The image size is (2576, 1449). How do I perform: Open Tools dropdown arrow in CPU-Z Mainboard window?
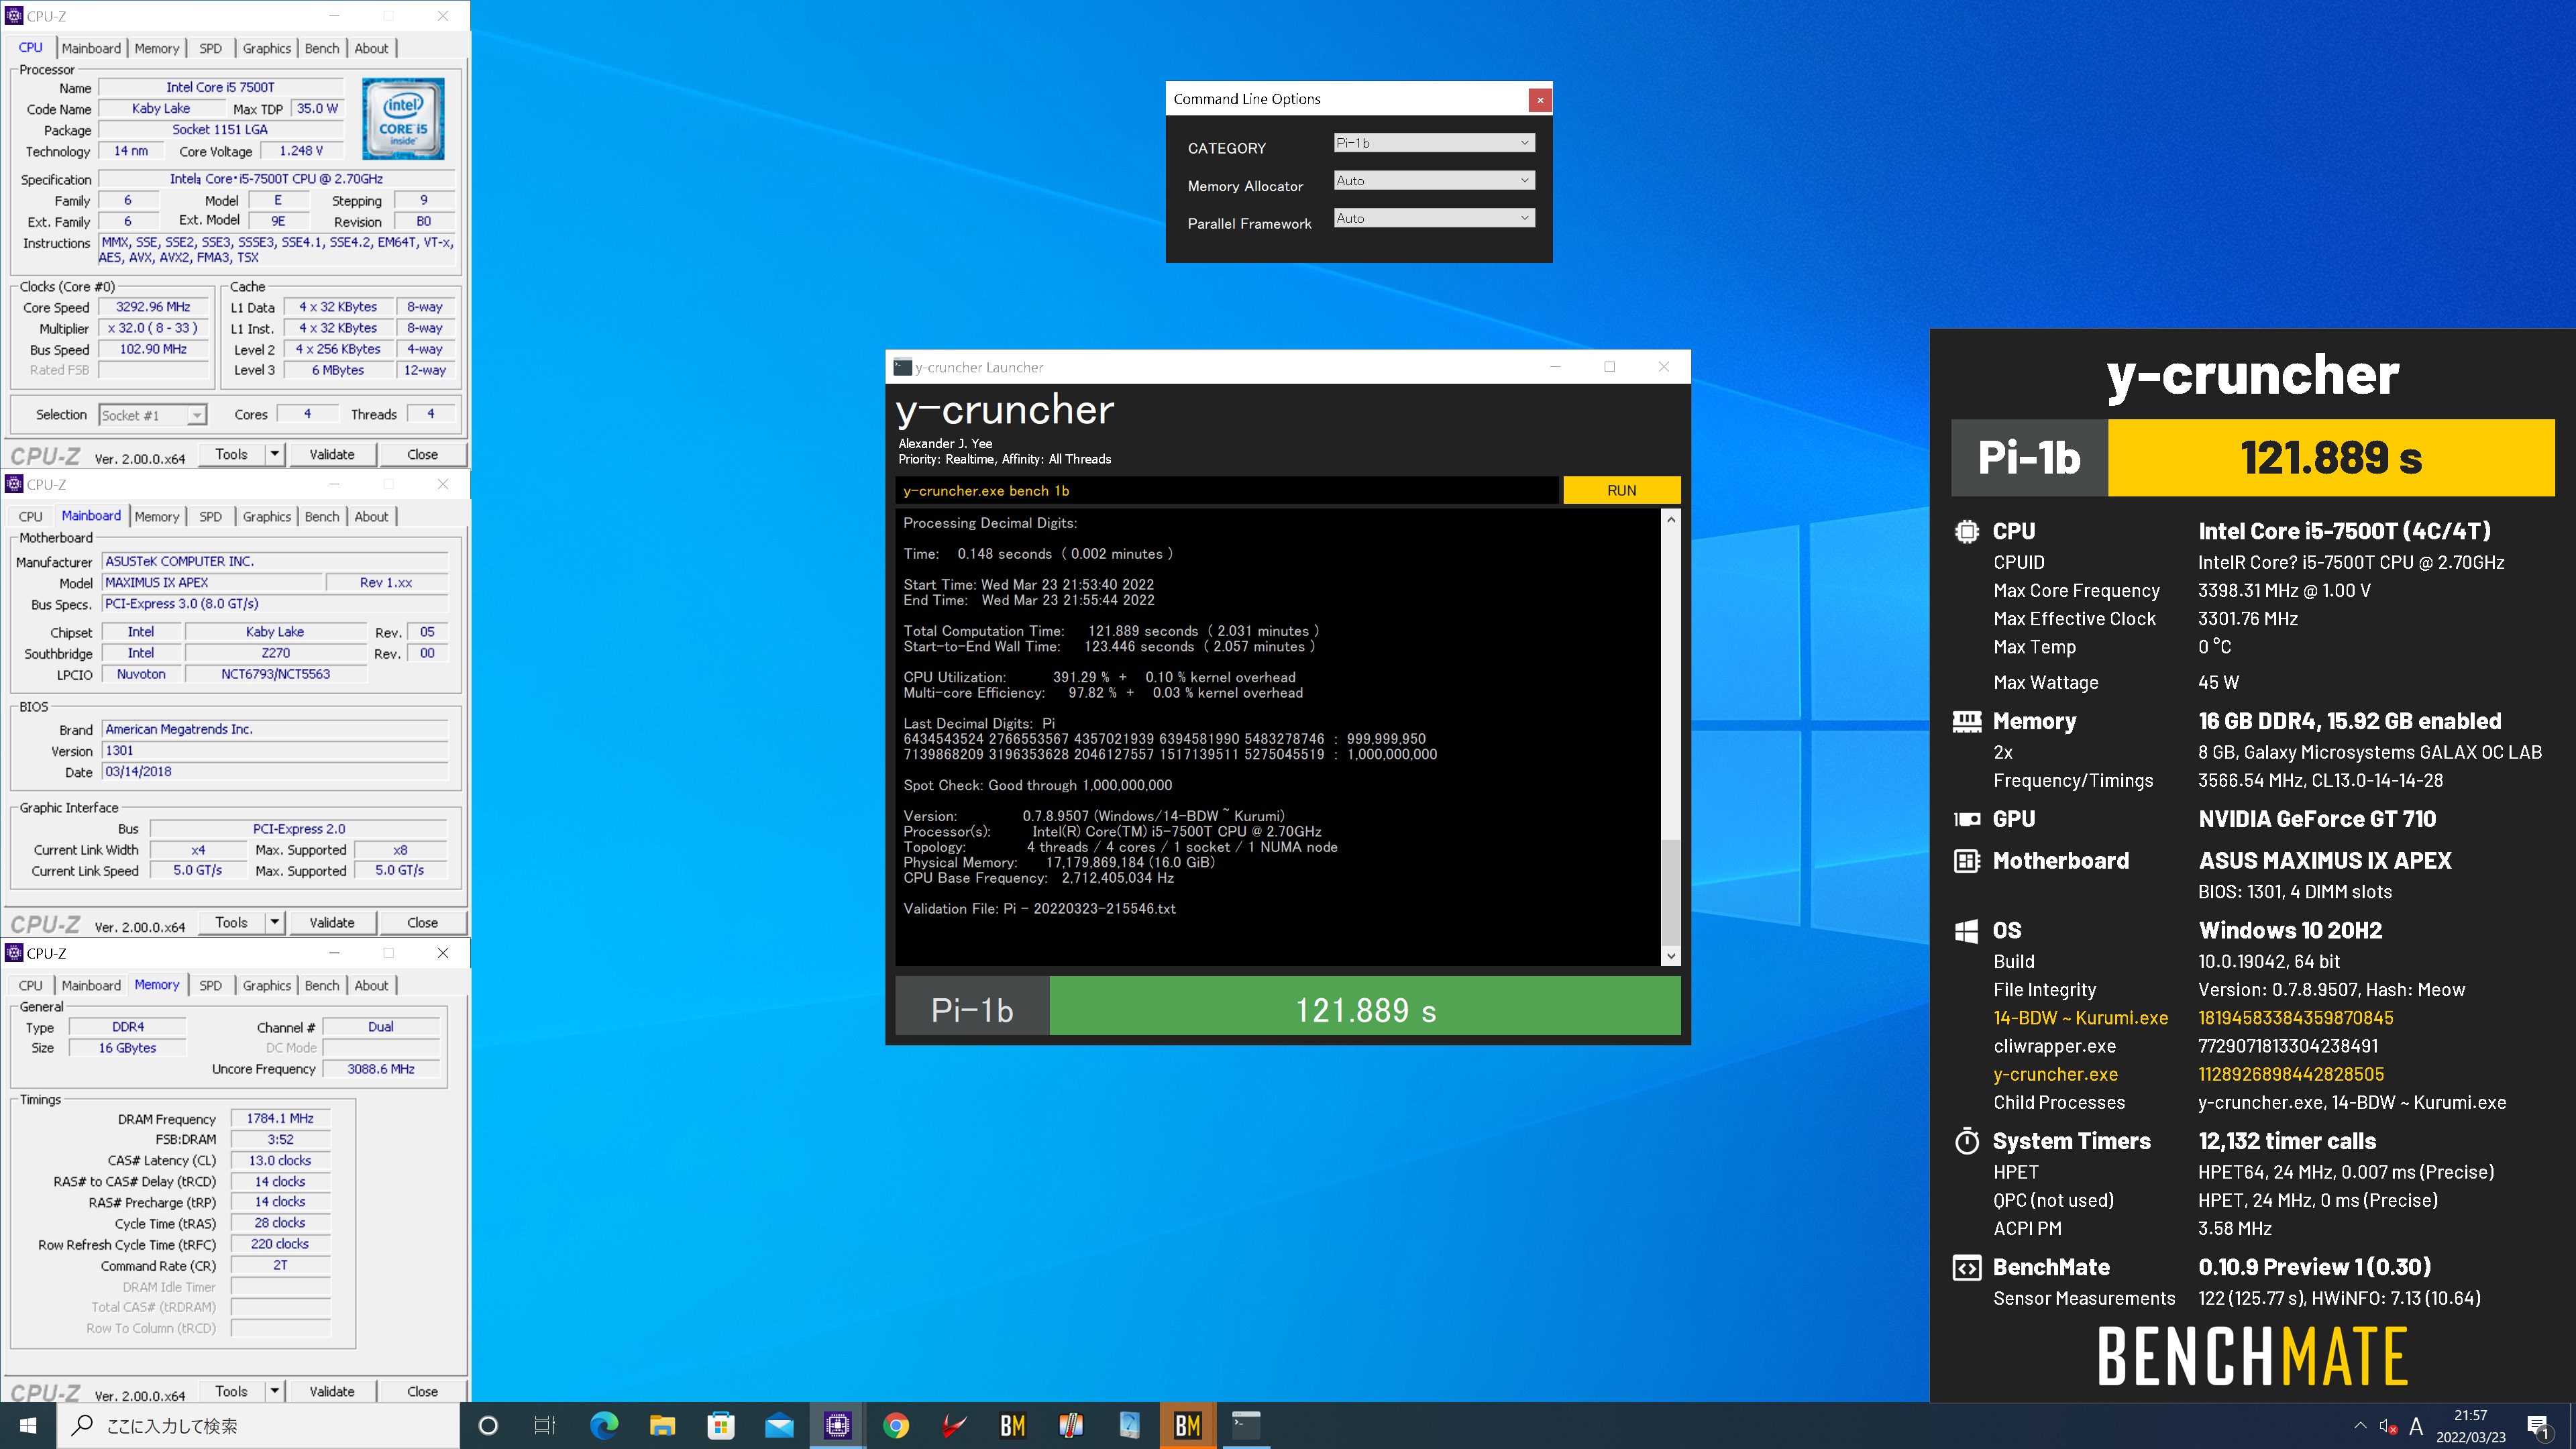coord(275,922)
